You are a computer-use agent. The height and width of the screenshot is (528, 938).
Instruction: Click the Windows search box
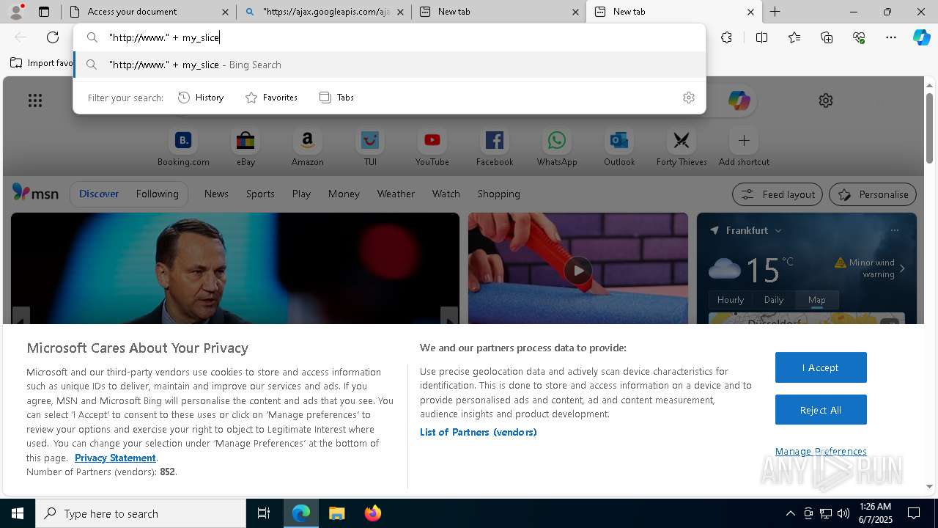[141, 513]
